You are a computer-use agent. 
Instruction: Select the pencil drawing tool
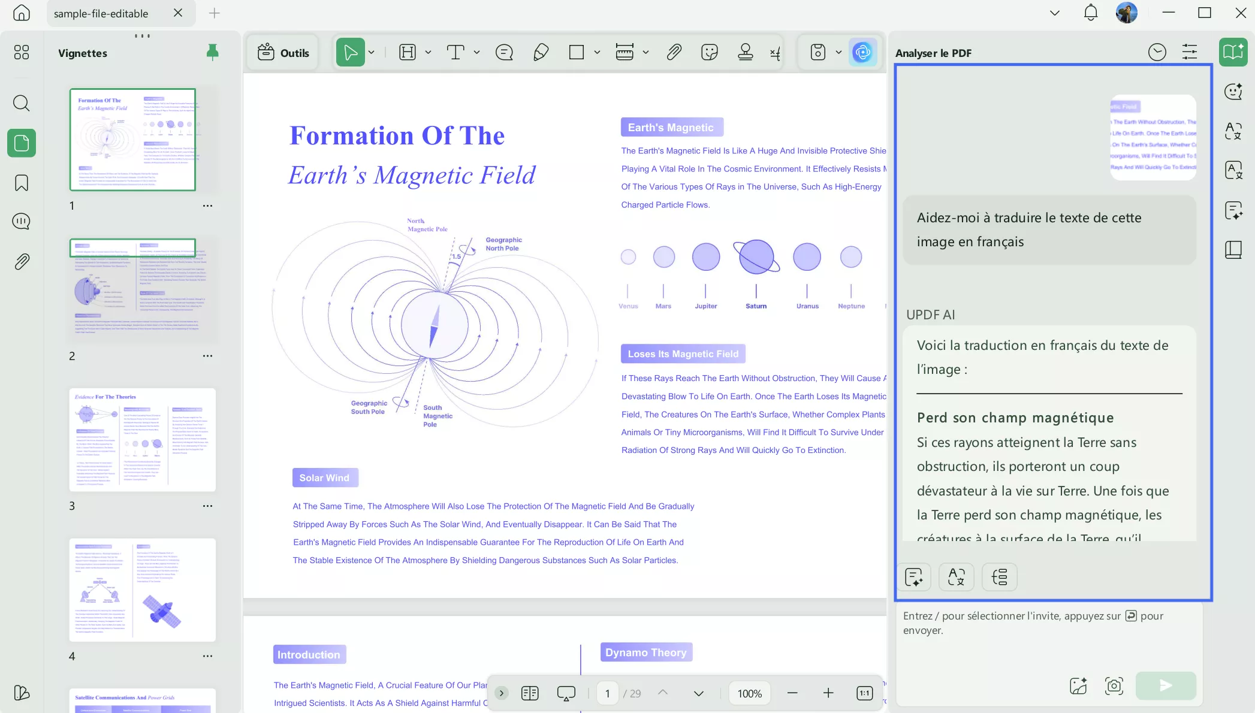pos(541,53)
